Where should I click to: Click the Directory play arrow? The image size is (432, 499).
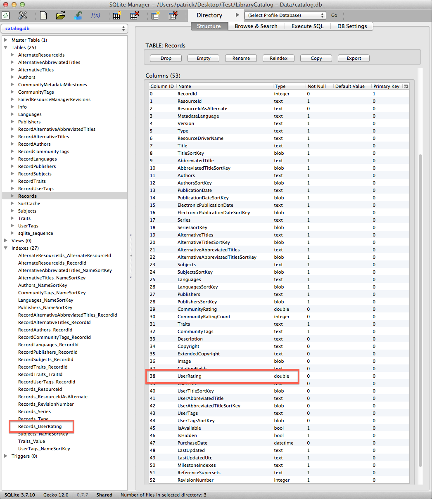[x=237, y=15]
